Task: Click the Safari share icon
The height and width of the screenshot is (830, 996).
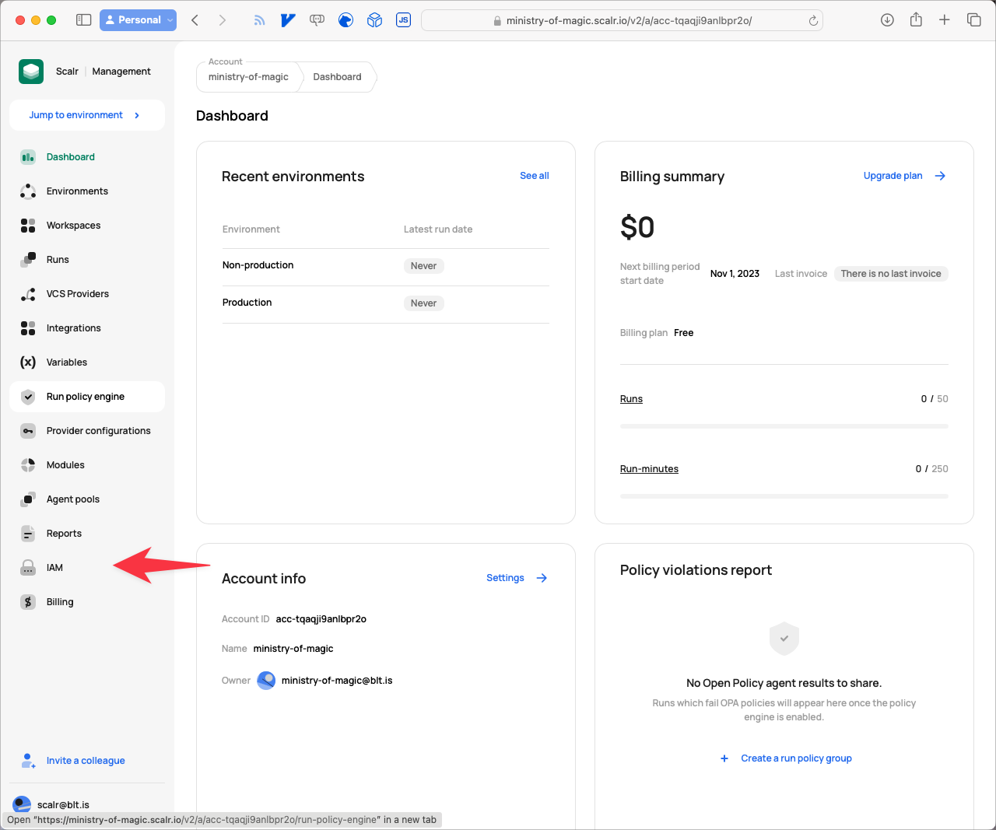Action: tap(916, 20)
